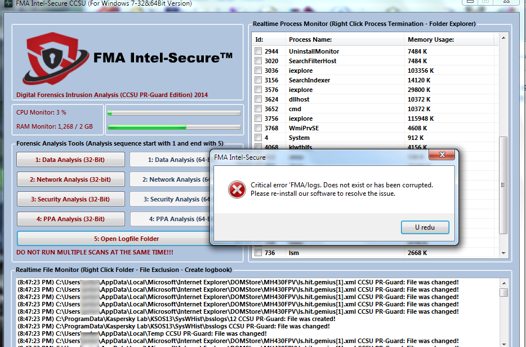Check the box for iexplore process 3756

pyautogui.click(x=258, y=118)
